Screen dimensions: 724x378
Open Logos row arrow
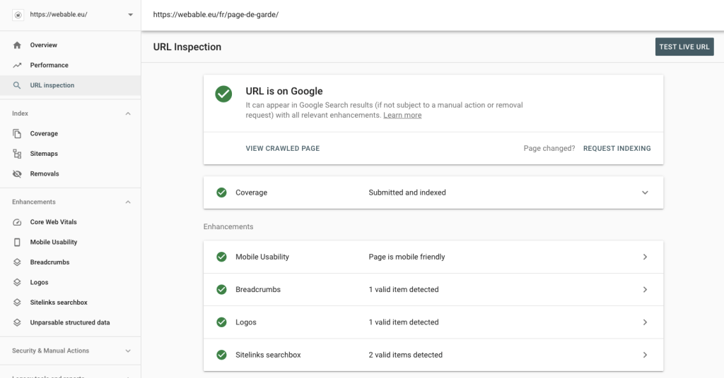point(645,322)
